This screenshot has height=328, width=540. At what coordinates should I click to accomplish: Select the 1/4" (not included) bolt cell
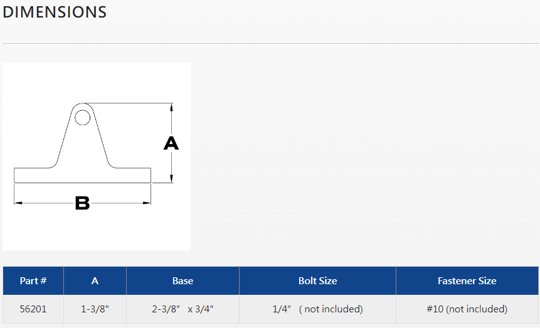click(x=317, y=309)
